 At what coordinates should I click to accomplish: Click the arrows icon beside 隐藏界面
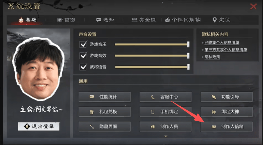coord(92,127)
